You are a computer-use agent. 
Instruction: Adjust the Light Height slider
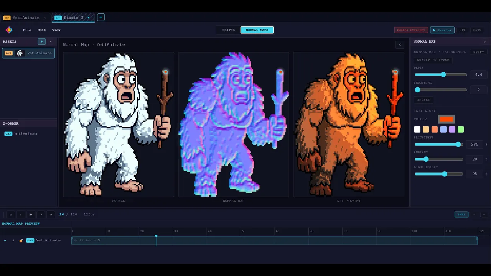pos(439,174)
